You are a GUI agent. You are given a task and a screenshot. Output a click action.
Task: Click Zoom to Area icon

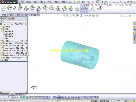(67, 16)
